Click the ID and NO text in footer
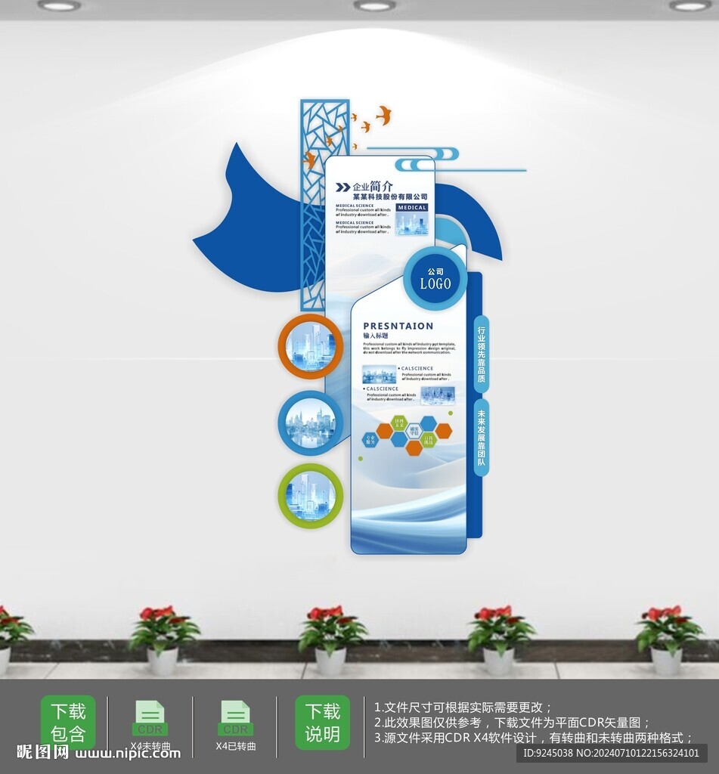This screenshot has width=719, height=774. point(610,753)
